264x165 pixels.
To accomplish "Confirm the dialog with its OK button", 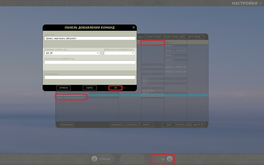I will (116, 88).
